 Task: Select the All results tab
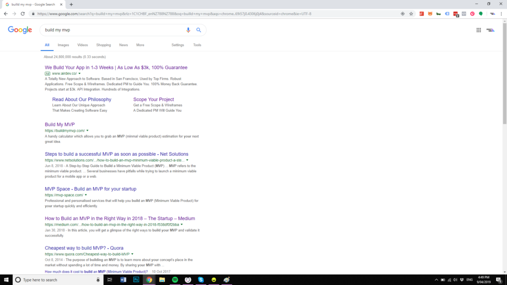tap(47, 45)
